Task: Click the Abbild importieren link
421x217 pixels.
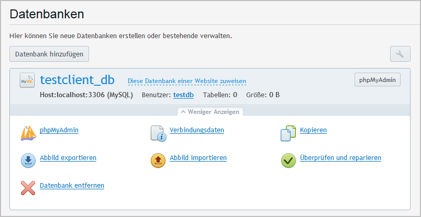Action: pos(198,158)
